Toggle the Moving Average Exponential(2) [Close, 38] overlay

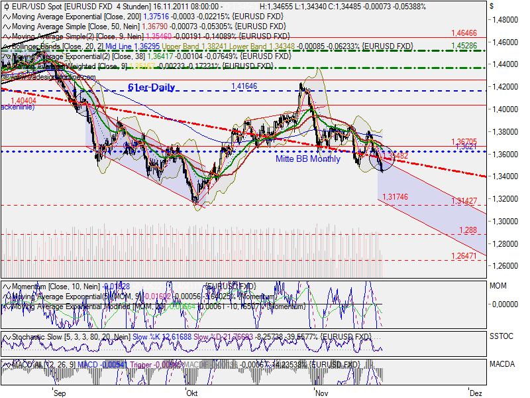(6, 56)
